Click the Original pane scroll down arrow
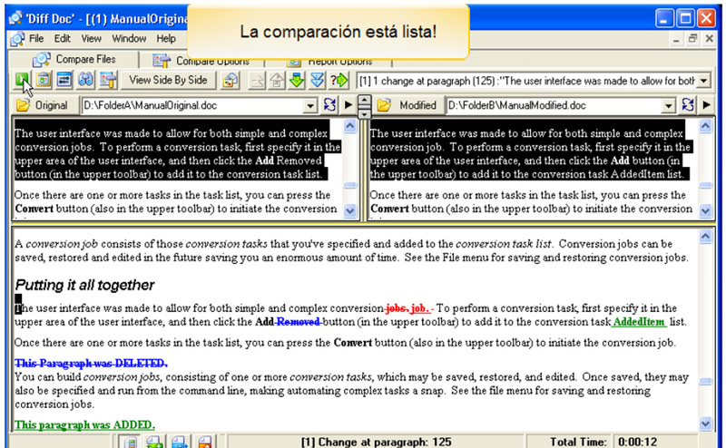726x448 pixels. point(350,211)
